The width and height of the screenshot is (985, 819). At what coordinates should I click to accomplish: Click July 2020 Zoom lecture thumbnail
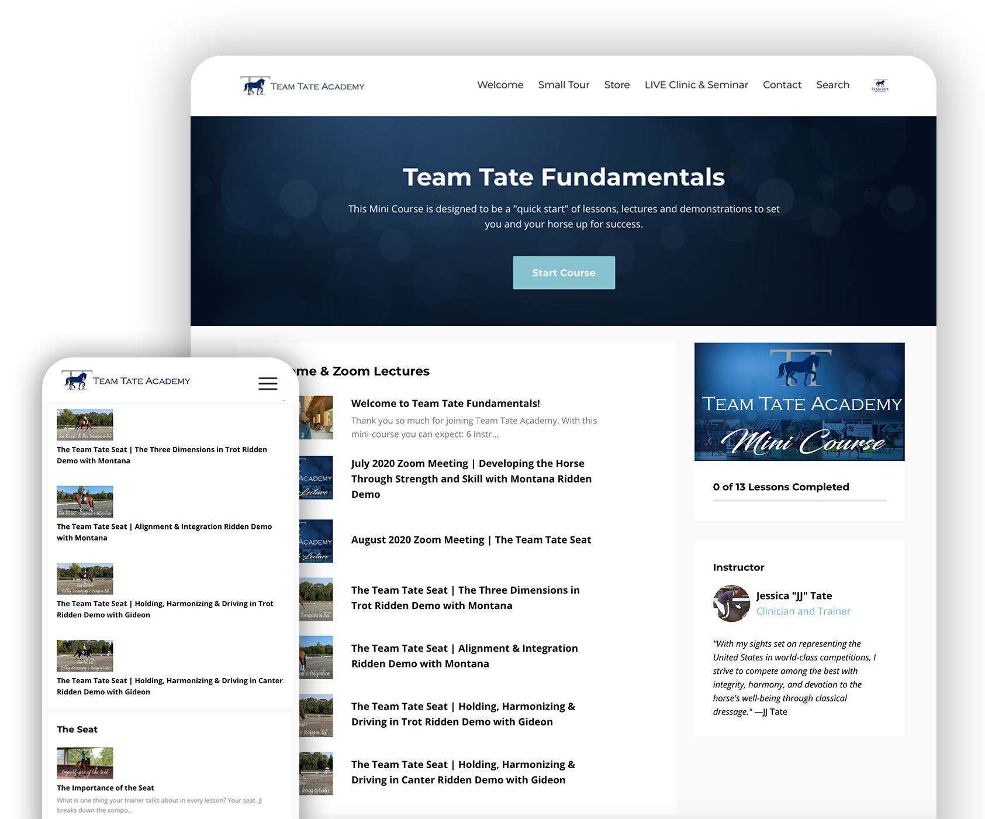316,477
